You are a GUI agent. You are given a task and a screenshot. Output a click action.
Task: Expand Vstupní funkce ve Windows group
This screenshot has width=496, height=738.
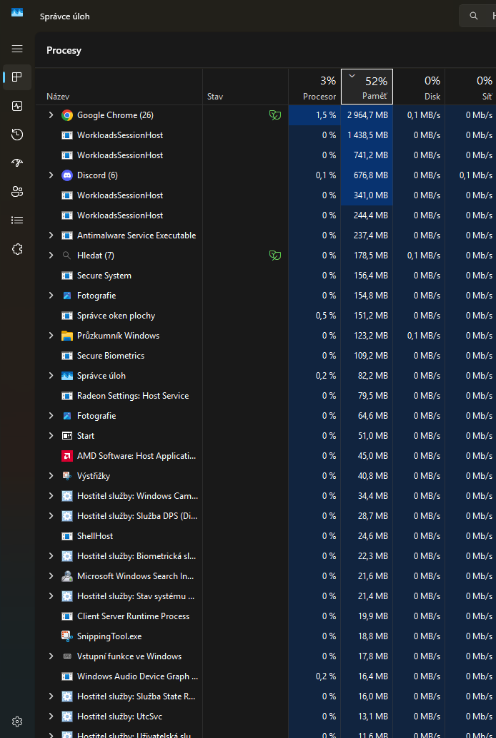click(51, 656)
